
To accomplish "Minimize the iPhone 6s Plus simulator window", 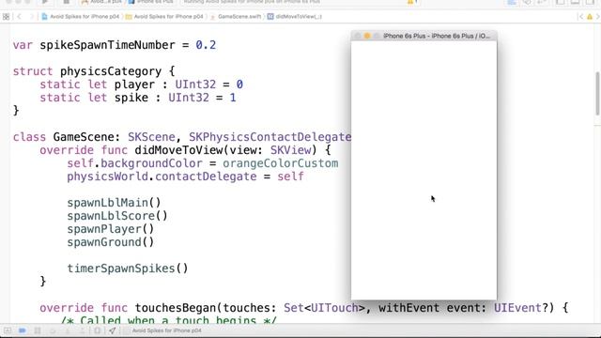I will [367, 36].
